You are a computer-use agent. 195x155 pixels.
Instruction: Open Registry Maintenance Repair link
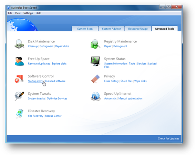[x=108, y=46]
